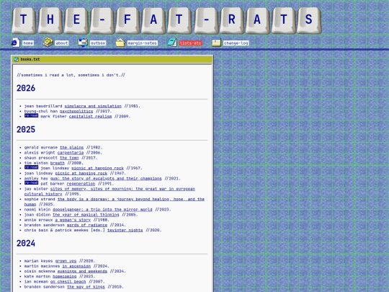
Task: Open the psychopolitics book link
Action: [76, 111]
